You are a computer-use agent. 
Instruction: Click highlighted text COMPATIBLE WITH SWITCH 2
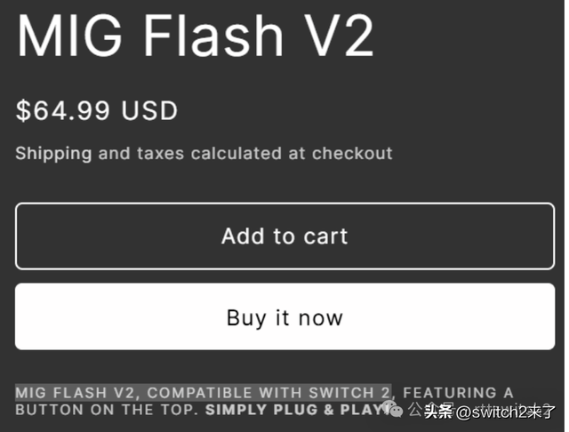tap(268, 393)
